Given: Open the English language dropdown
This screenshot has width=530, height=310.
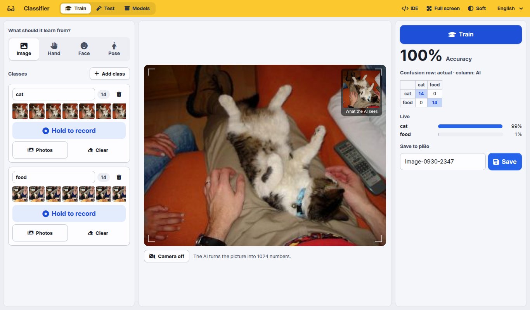Looking at the screenshot, I should [510, 9].
